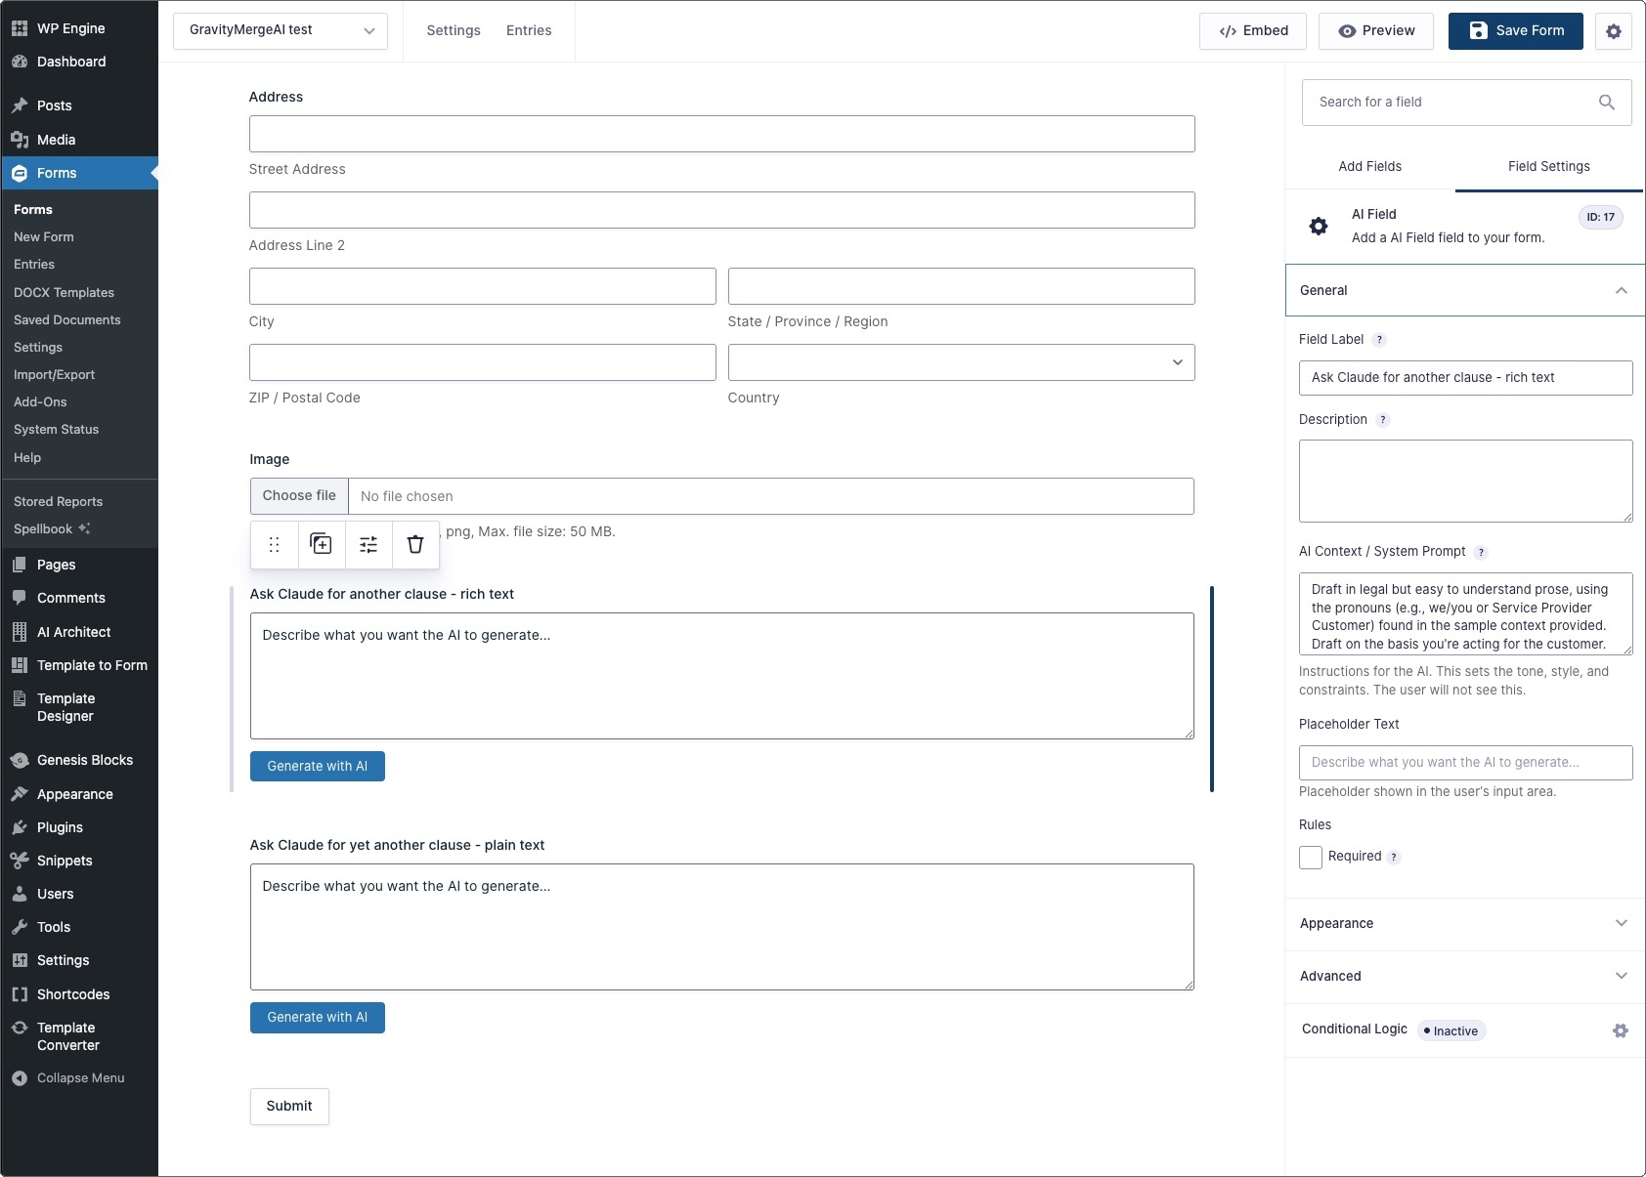Open the Country dropdown
Viewport: 1646px width, 1177px height.
(961, 362)
